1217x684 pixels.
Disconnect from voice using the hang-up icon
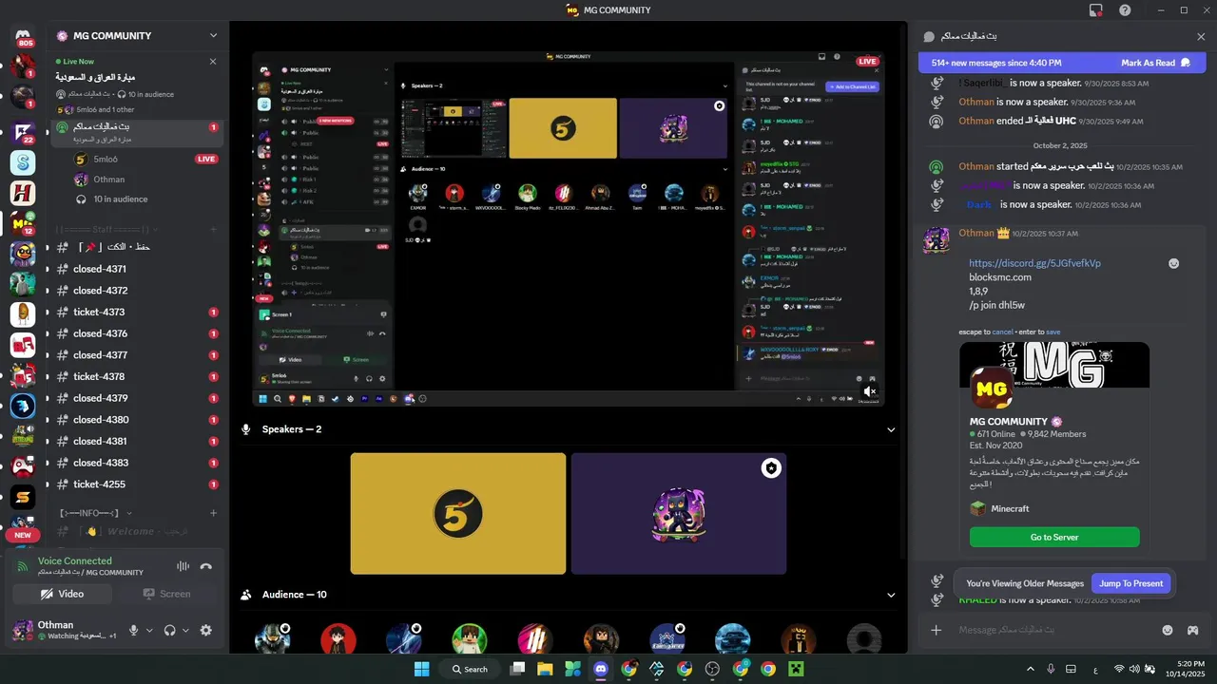coord(206,566)
